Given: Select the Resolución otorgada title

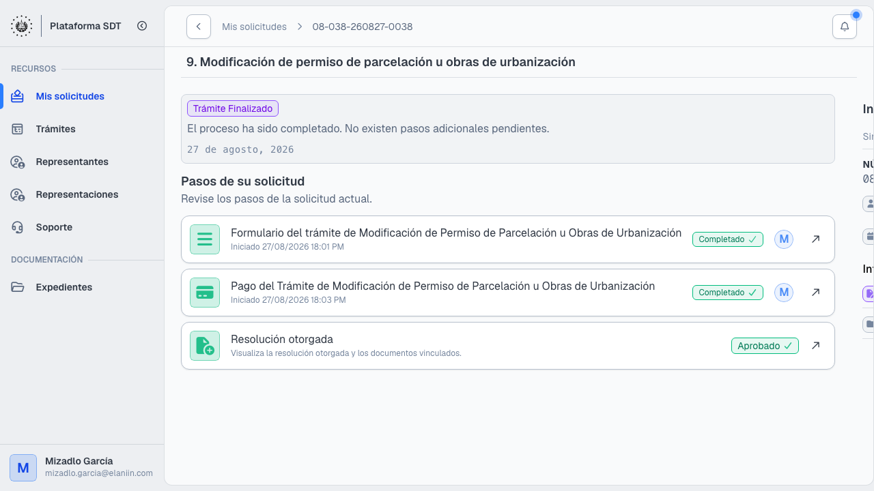Looking at the screenshot, I should click(282, 339).
